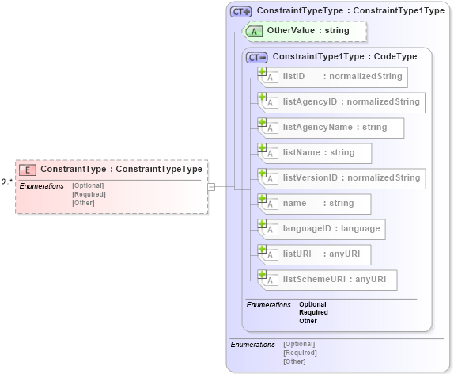Select the 'ConstraintType1Type : CodeType' header text

[x=345, y=56]
